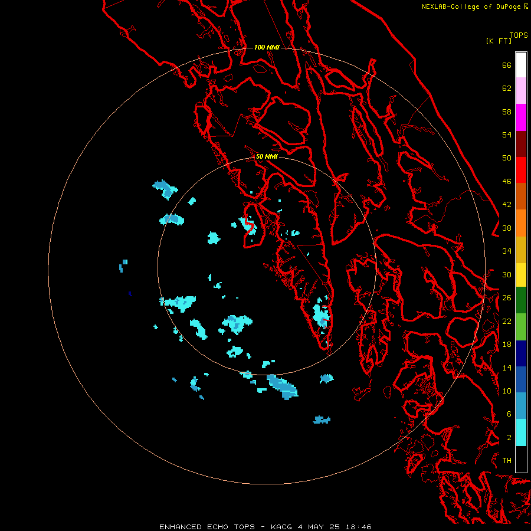Select the orange swatch near 38
The height and width of the screenshot is (531, 531).
(x=521, y=223)
